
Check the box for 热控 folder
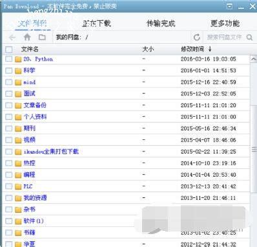pyautogui.click(x=9, y=163)
